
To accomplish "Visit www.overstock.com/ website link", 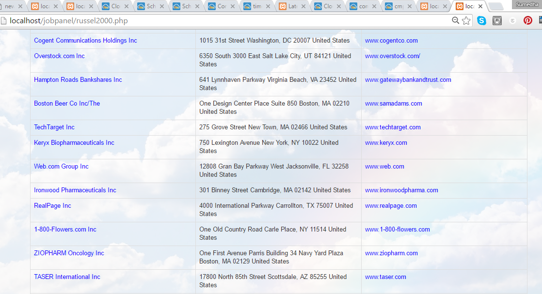I will (x=393, y=56).
